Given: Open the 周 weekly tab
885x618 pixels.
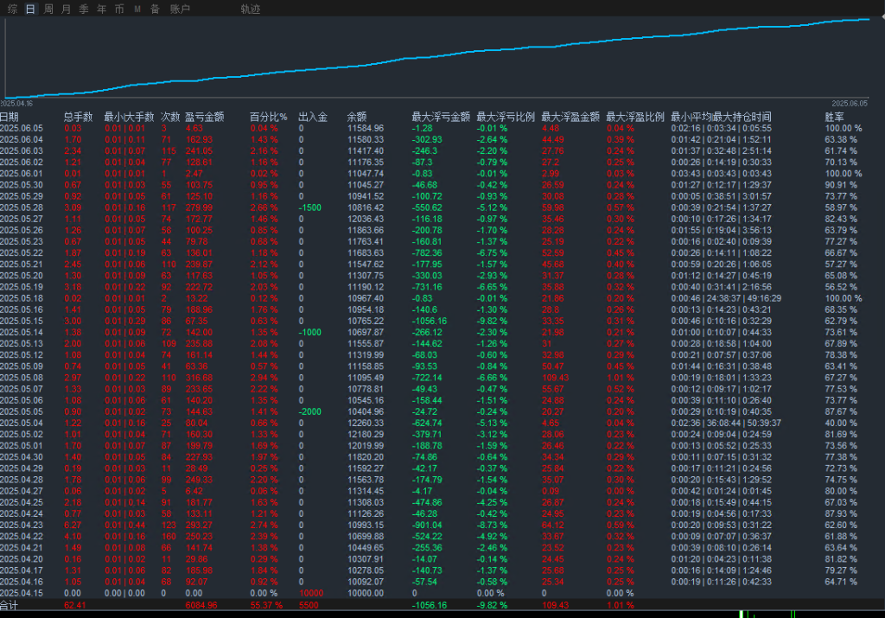Looking at the screenshot, I should [48, 9].
